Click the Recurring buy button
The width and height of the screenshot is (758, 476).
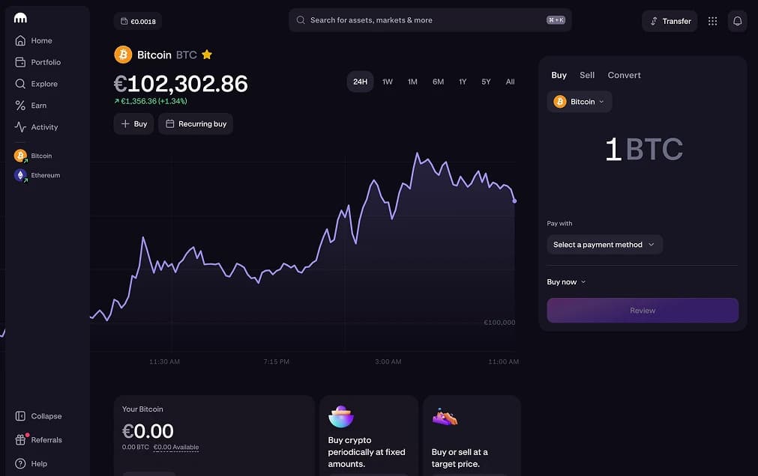[196, 124]
